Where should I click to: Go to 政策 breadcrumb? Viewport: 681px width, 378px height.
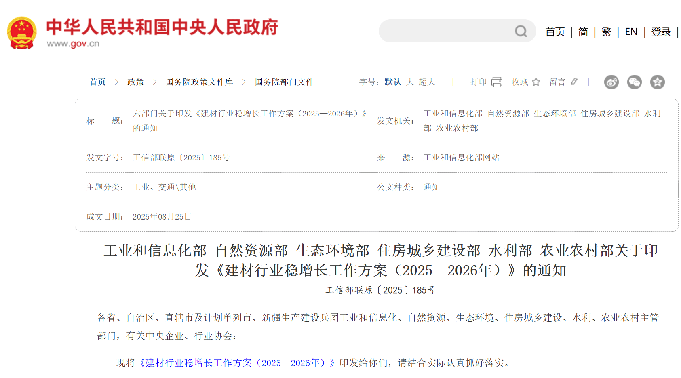pyautogui.click(x=135, y=82)
